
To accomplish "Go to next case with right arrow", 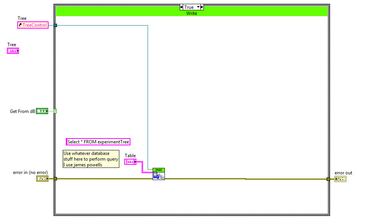I will [x=202, y=7].
